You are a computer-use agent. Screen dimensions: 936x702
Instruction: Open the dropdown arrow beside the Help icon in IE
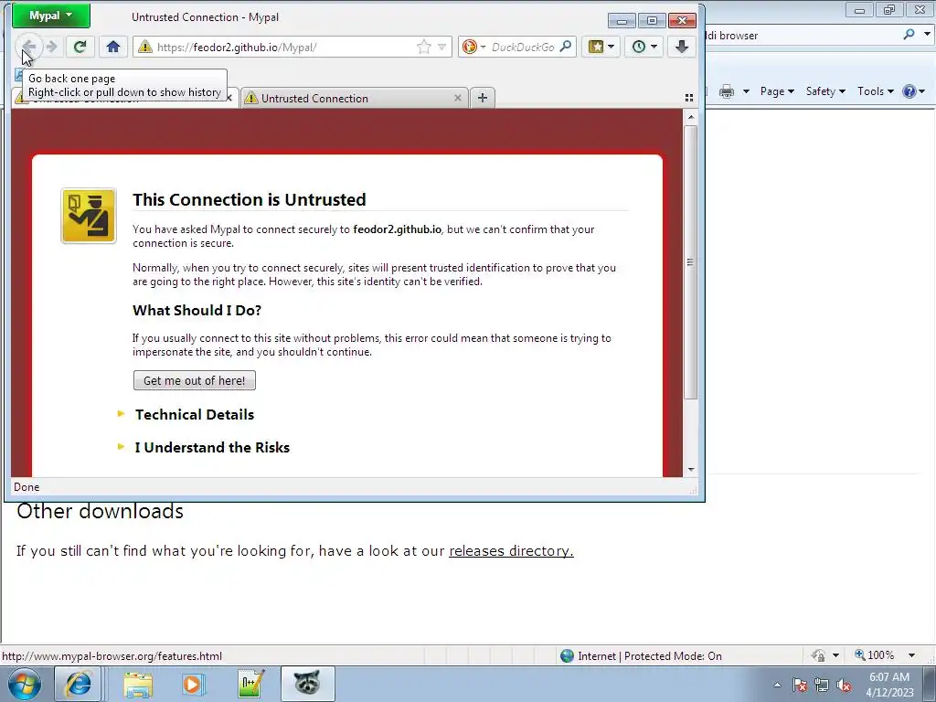[922, 91]
